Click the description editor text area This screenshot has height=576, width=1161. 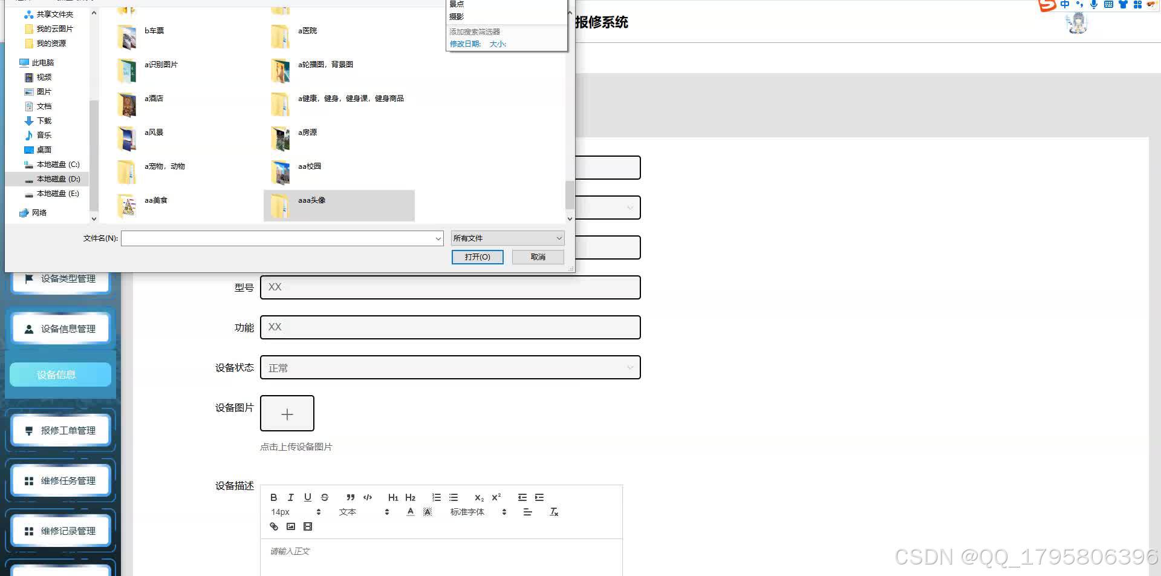[441, 557]
